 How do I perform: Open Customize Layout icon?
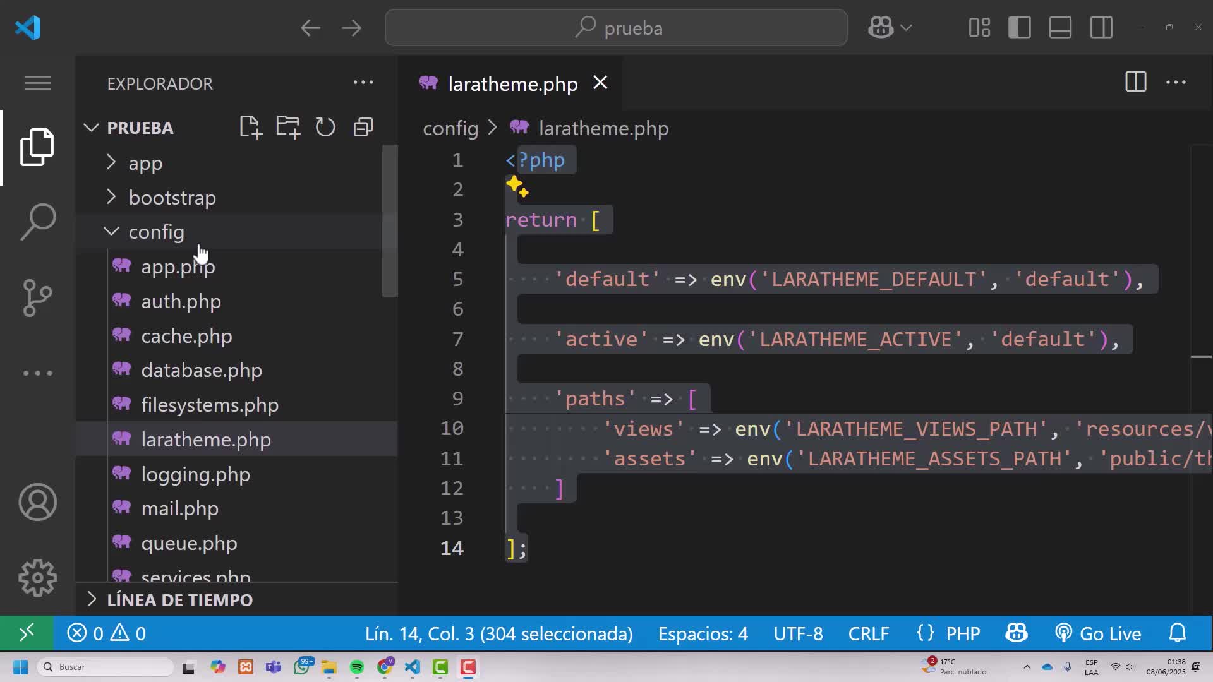click(x=979, y=28)
